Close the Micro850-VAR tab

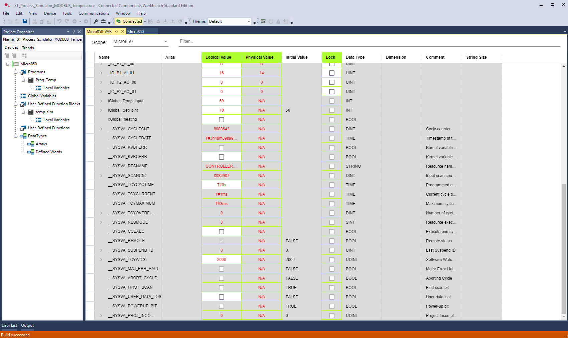point(123,31)
